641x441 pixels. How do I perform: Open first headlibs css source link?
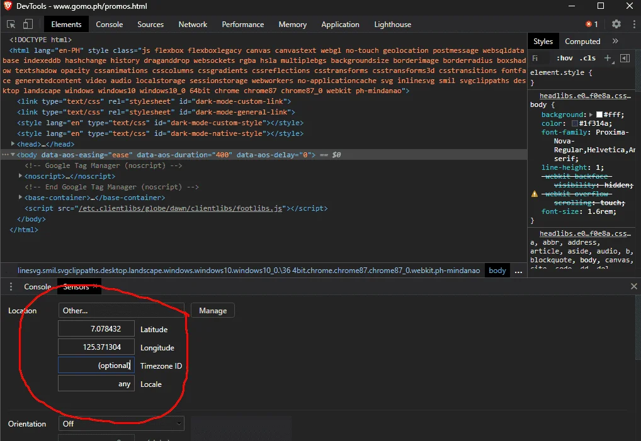tap(585, 96)
